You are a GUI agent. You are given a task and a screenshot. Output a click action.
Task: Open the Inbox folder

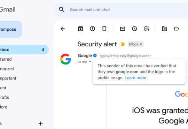click(24, 50)
